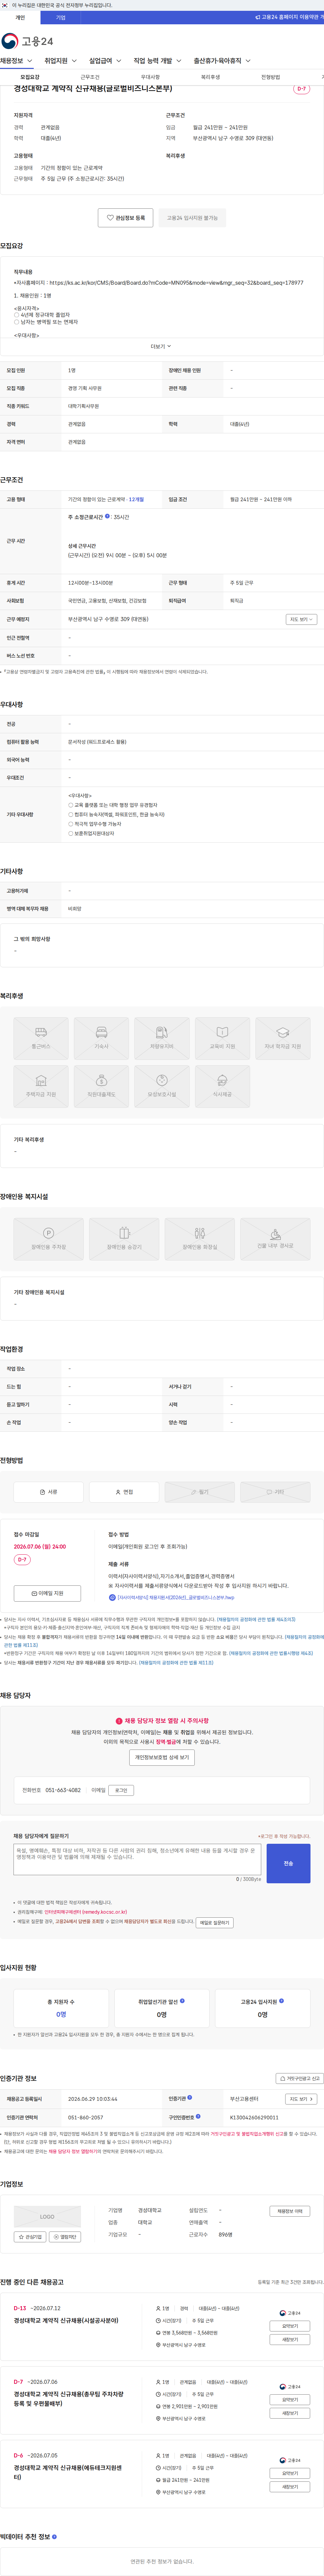Image resolution: width=324 pixels, height=2576 pixels.
Task: Expand 더보기 in 모집요강 section
Action: (161, 346)
